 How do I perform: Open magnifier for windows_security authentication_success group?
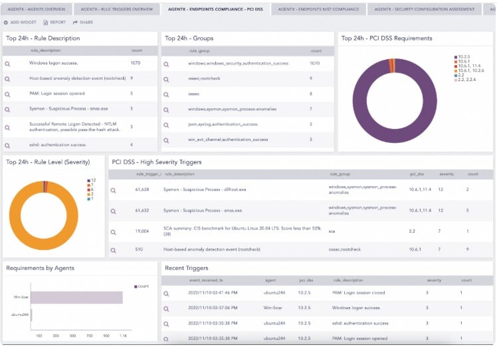(166, 64)
